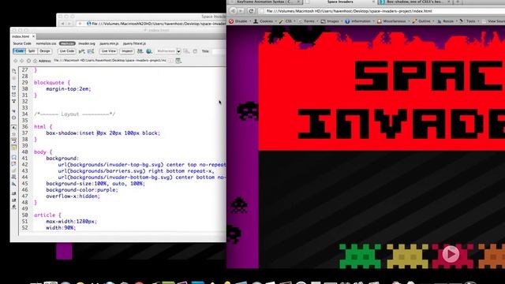Switch to Box-shadow Firefox tab
Screen dimensions: 505x284
[415, 2]
